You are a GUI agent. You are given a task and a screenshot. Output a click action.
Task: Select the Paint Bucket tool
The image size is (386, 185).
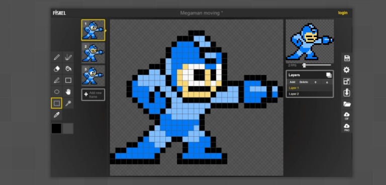[68, 69]
